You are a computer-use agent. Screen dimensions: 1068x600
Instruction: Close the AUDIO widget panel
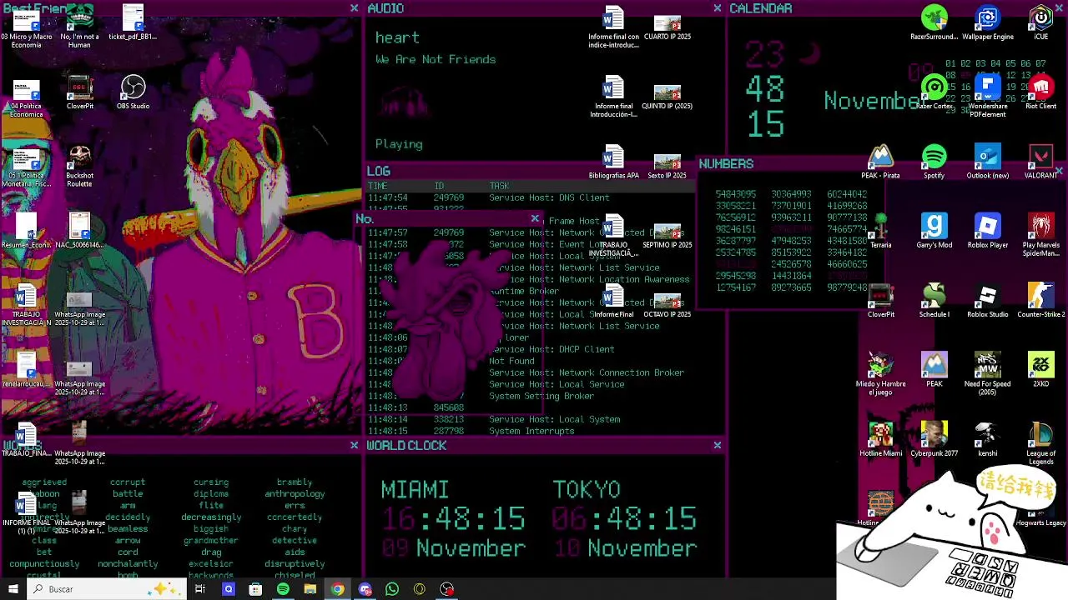pyautogui.click(x=717, y=8)
